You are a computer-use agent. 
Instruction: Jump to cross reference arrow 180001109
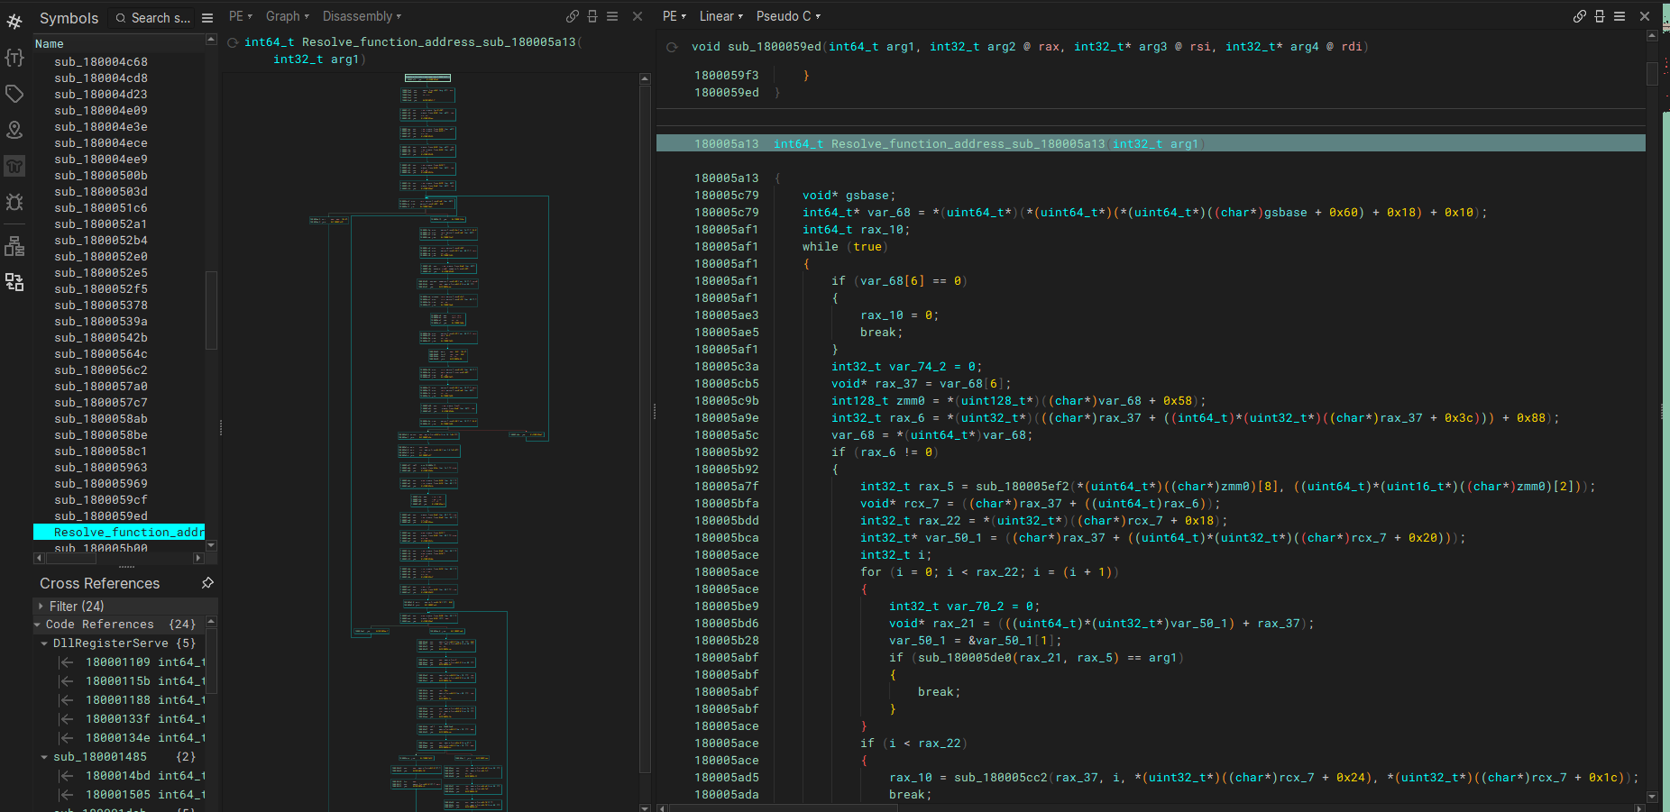pyautogui.click(x=67, y=662)
